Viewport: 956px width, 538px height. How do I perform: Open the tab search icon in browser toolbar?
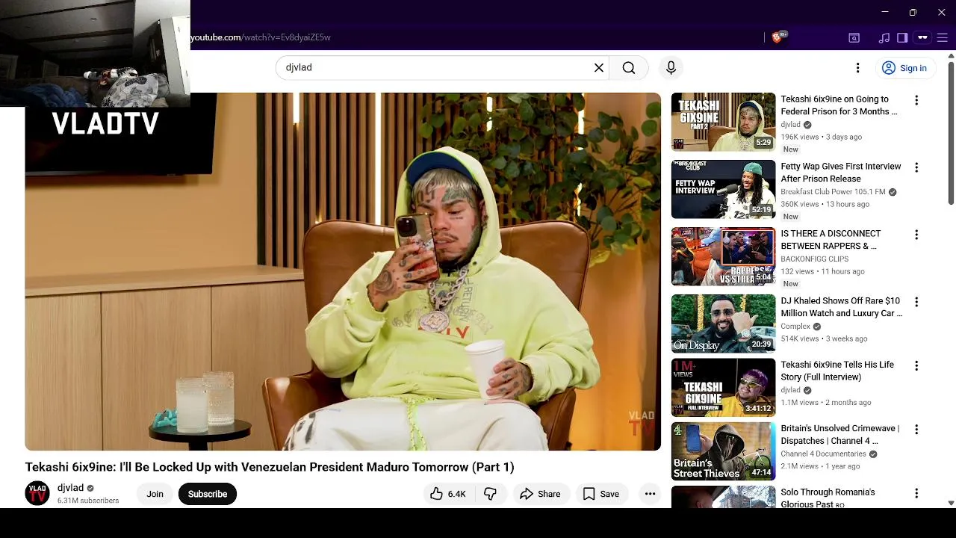coord(854,37)
